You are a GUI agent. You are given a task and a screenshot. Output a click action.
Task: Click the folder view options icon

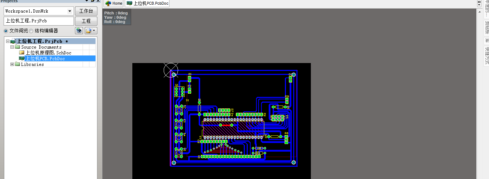point(89,31)
